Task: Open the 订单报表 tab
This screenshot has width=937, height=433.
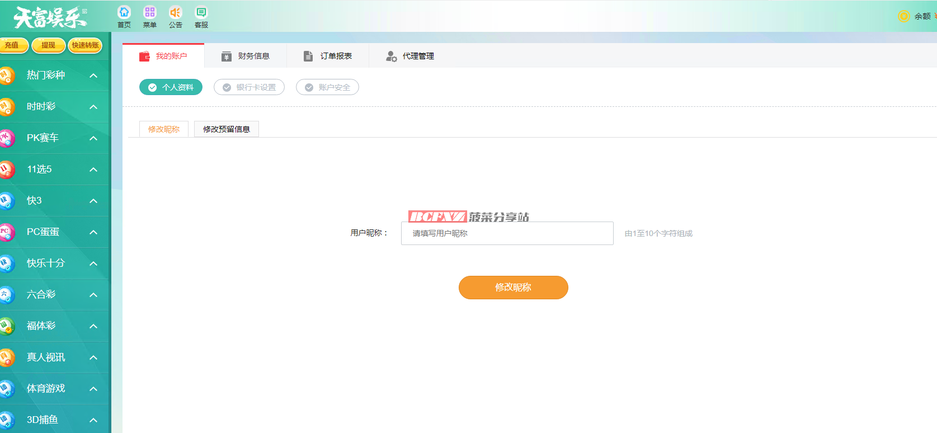Action: tap(328, 56)
